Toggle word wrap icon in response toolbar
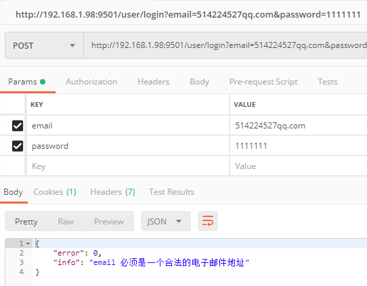The width and height of the screenshot is (367, 286). [x=208, y=221]
